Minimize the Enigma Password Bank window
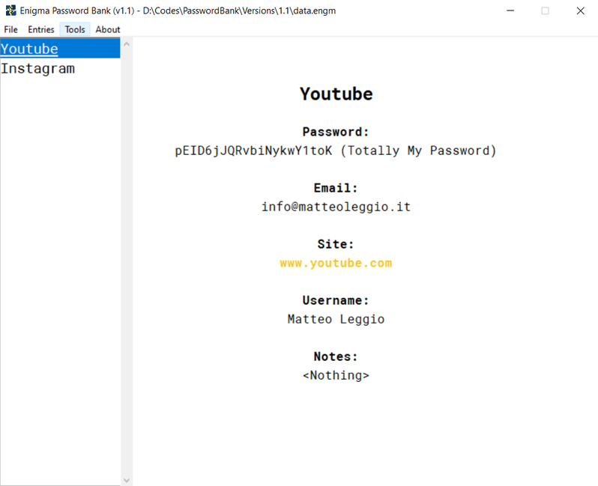This screenshot has width=598, height=486. 510,10
